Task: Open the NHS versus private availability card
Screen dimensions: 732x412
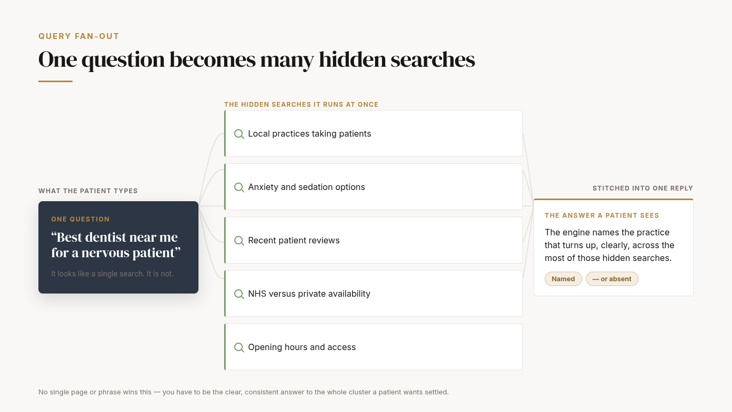Action: pyautogui.click(x=373, y=294)
